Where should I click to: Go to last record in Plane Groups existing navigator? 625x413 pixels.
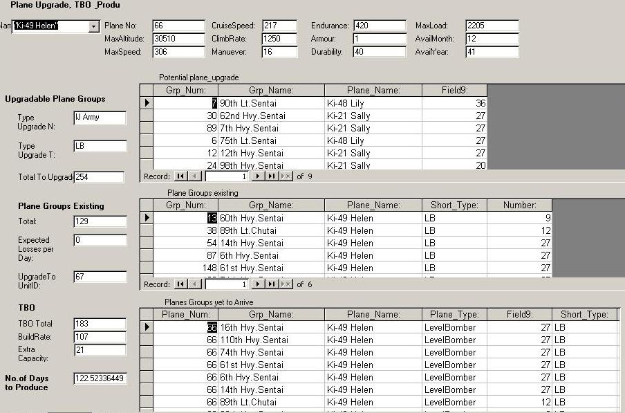click(x=272, y=284)
